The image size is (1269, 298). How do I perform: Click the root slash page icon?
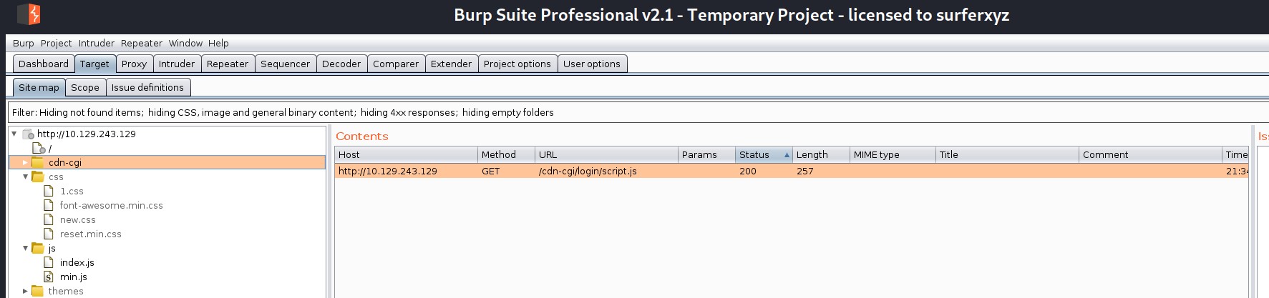(x=39, y=149)
